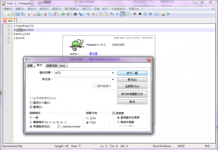Open Find with the binoculars icon
Viewport: 218px width, 150px height.
point(75,14)
